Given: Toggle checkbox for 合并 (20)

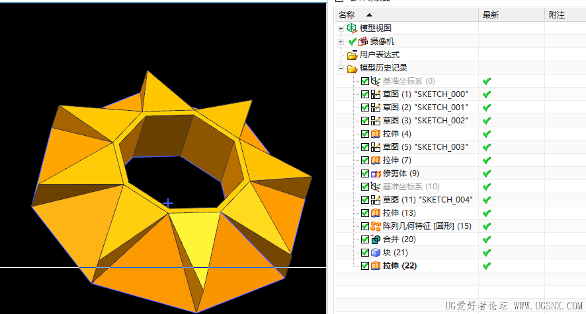Looking at the screenshot, I should pos(365,239).
